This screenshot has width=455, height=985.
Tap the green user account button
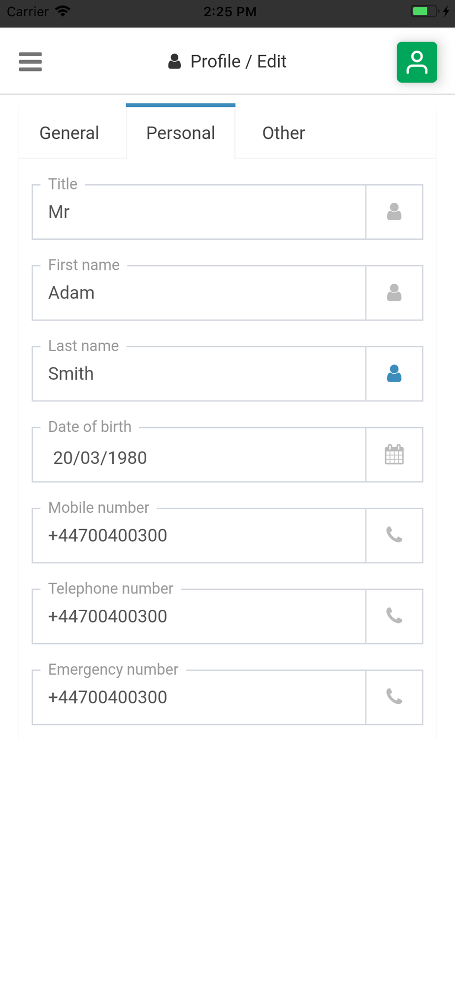click(417, 62)
